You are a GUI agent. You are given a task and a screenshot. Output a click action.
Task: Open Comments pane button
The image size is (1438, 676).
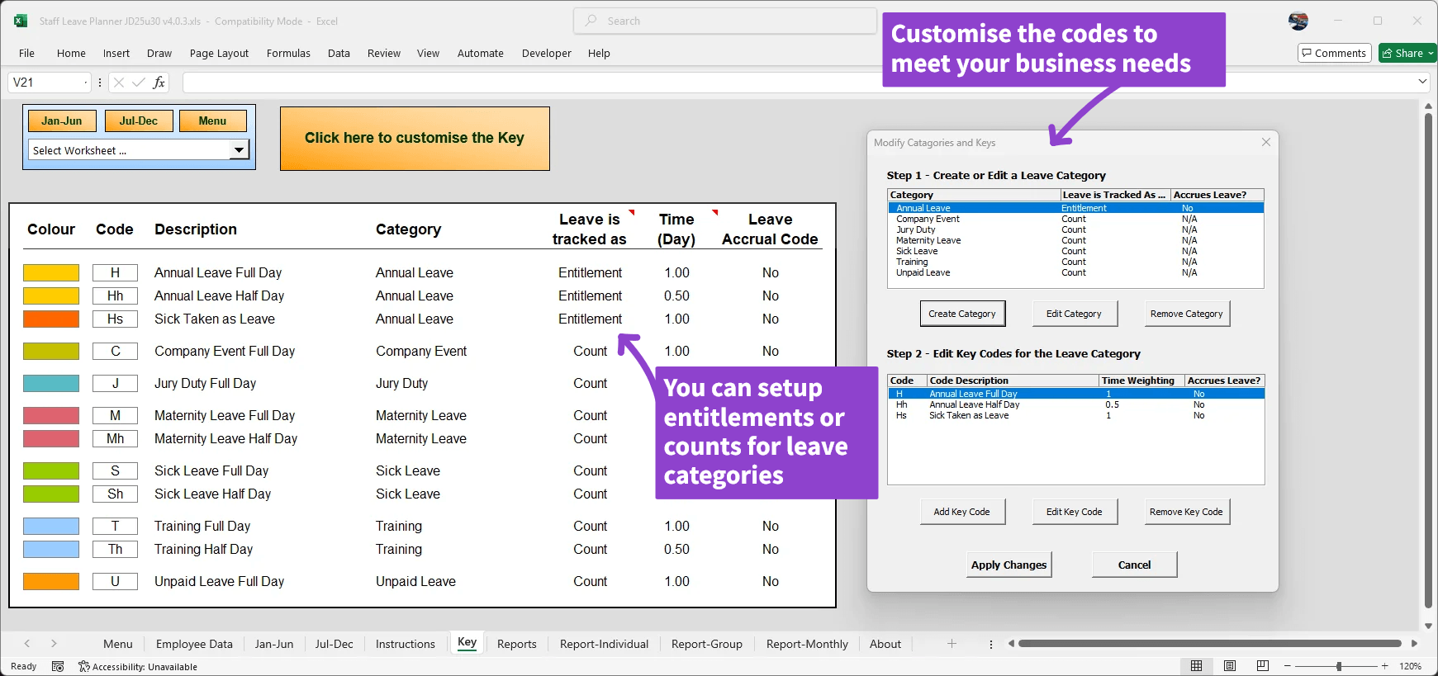click(x=1335, y=53)
